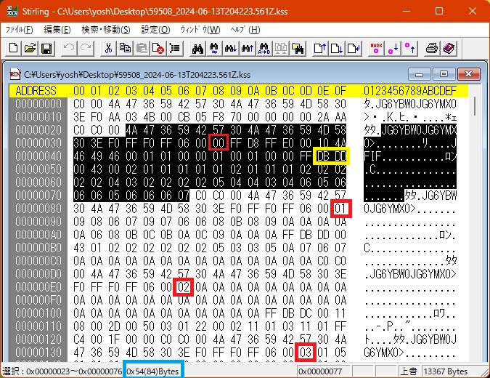Click address row 00000080 in the hex view
The height and width of the screenshot is (378, 490).
tap(40, 207)
